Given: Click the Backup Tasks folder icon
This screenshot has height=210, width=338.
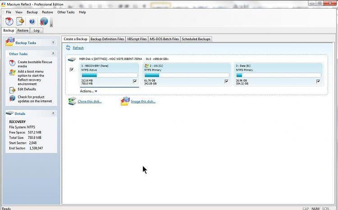Looking at the screenshot, I should tap(10, 42).
